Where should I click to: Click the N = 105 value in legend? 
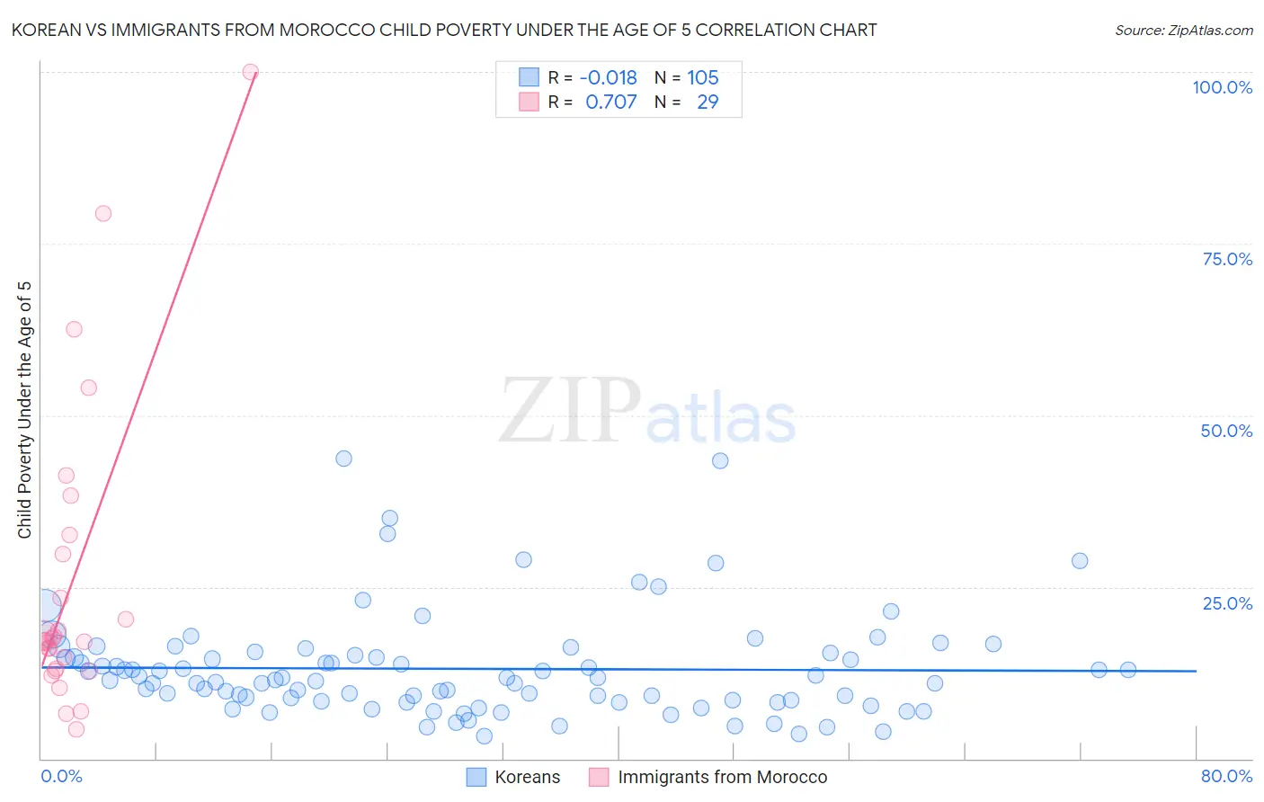click(687, 77)
